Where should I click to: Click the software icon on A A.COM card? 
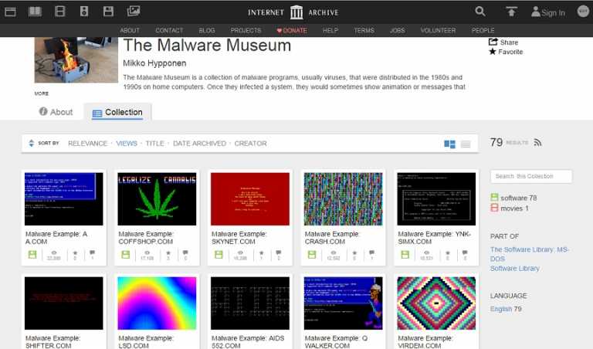tap(32, 255)
